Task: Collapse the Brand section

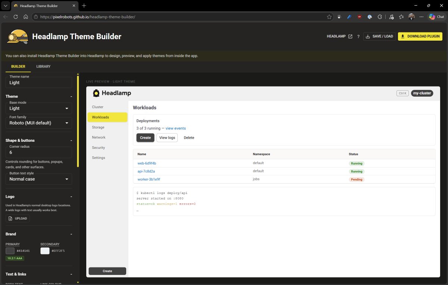Action: tap(71, 234)
